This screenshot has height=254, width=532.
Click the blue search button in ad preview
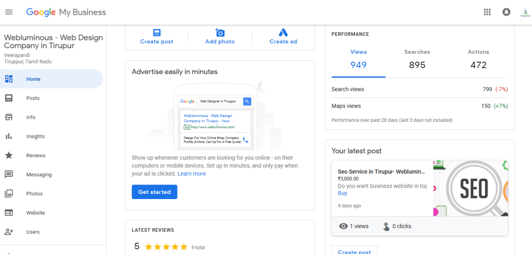(247, 101)
